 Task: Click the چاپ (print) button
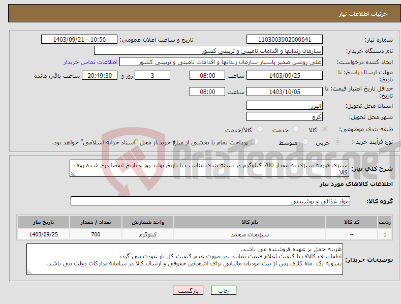point(223,290)
